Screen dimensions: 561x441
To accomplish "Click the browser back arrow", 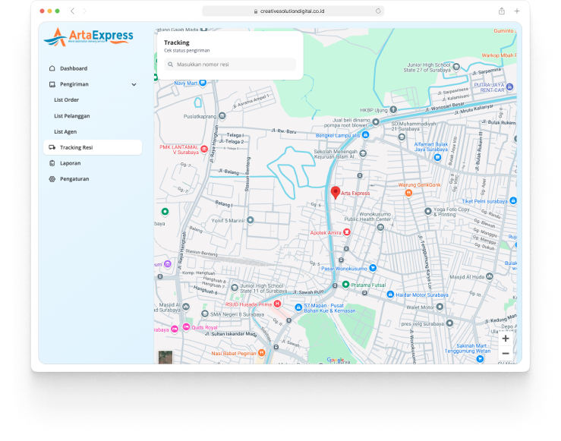I will pyautogui.click(x=72, y=11).
